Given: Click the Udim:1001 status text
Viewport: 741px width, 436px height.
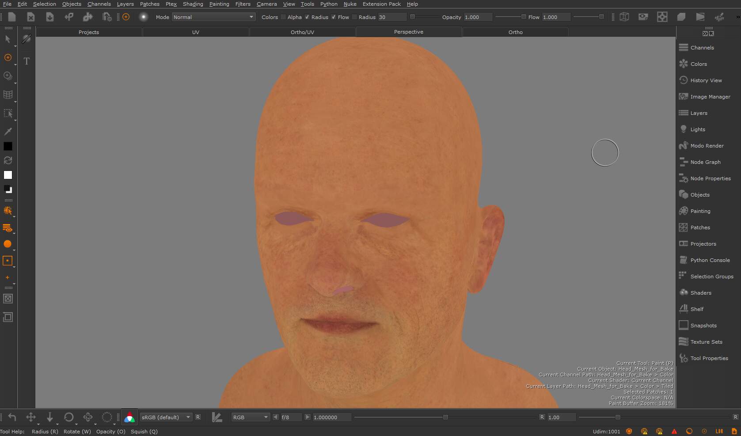Looking at the screenshot, I should tap(606, 432).
